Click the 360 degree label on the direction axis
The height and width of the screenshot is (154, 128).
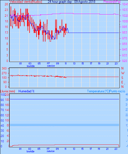[x=4, y=68]
